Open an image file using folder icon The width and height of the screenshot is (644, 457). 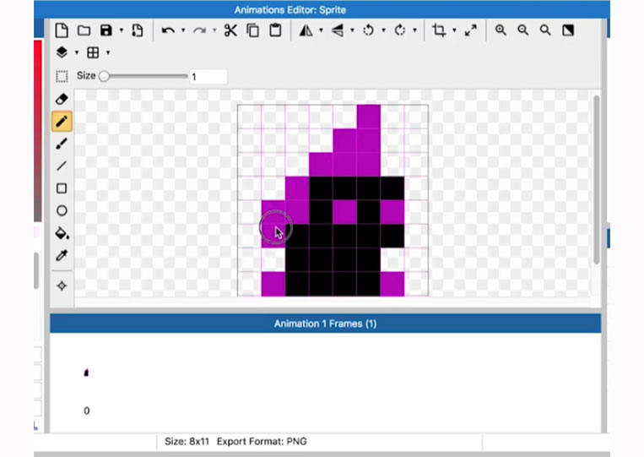84,30
